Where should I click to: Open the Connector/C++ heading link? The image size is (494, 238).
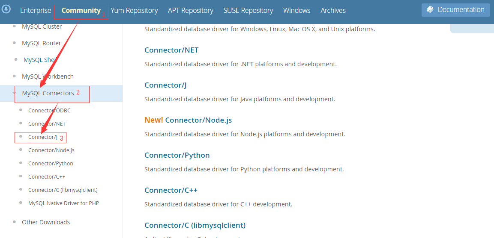coord(171,190)
